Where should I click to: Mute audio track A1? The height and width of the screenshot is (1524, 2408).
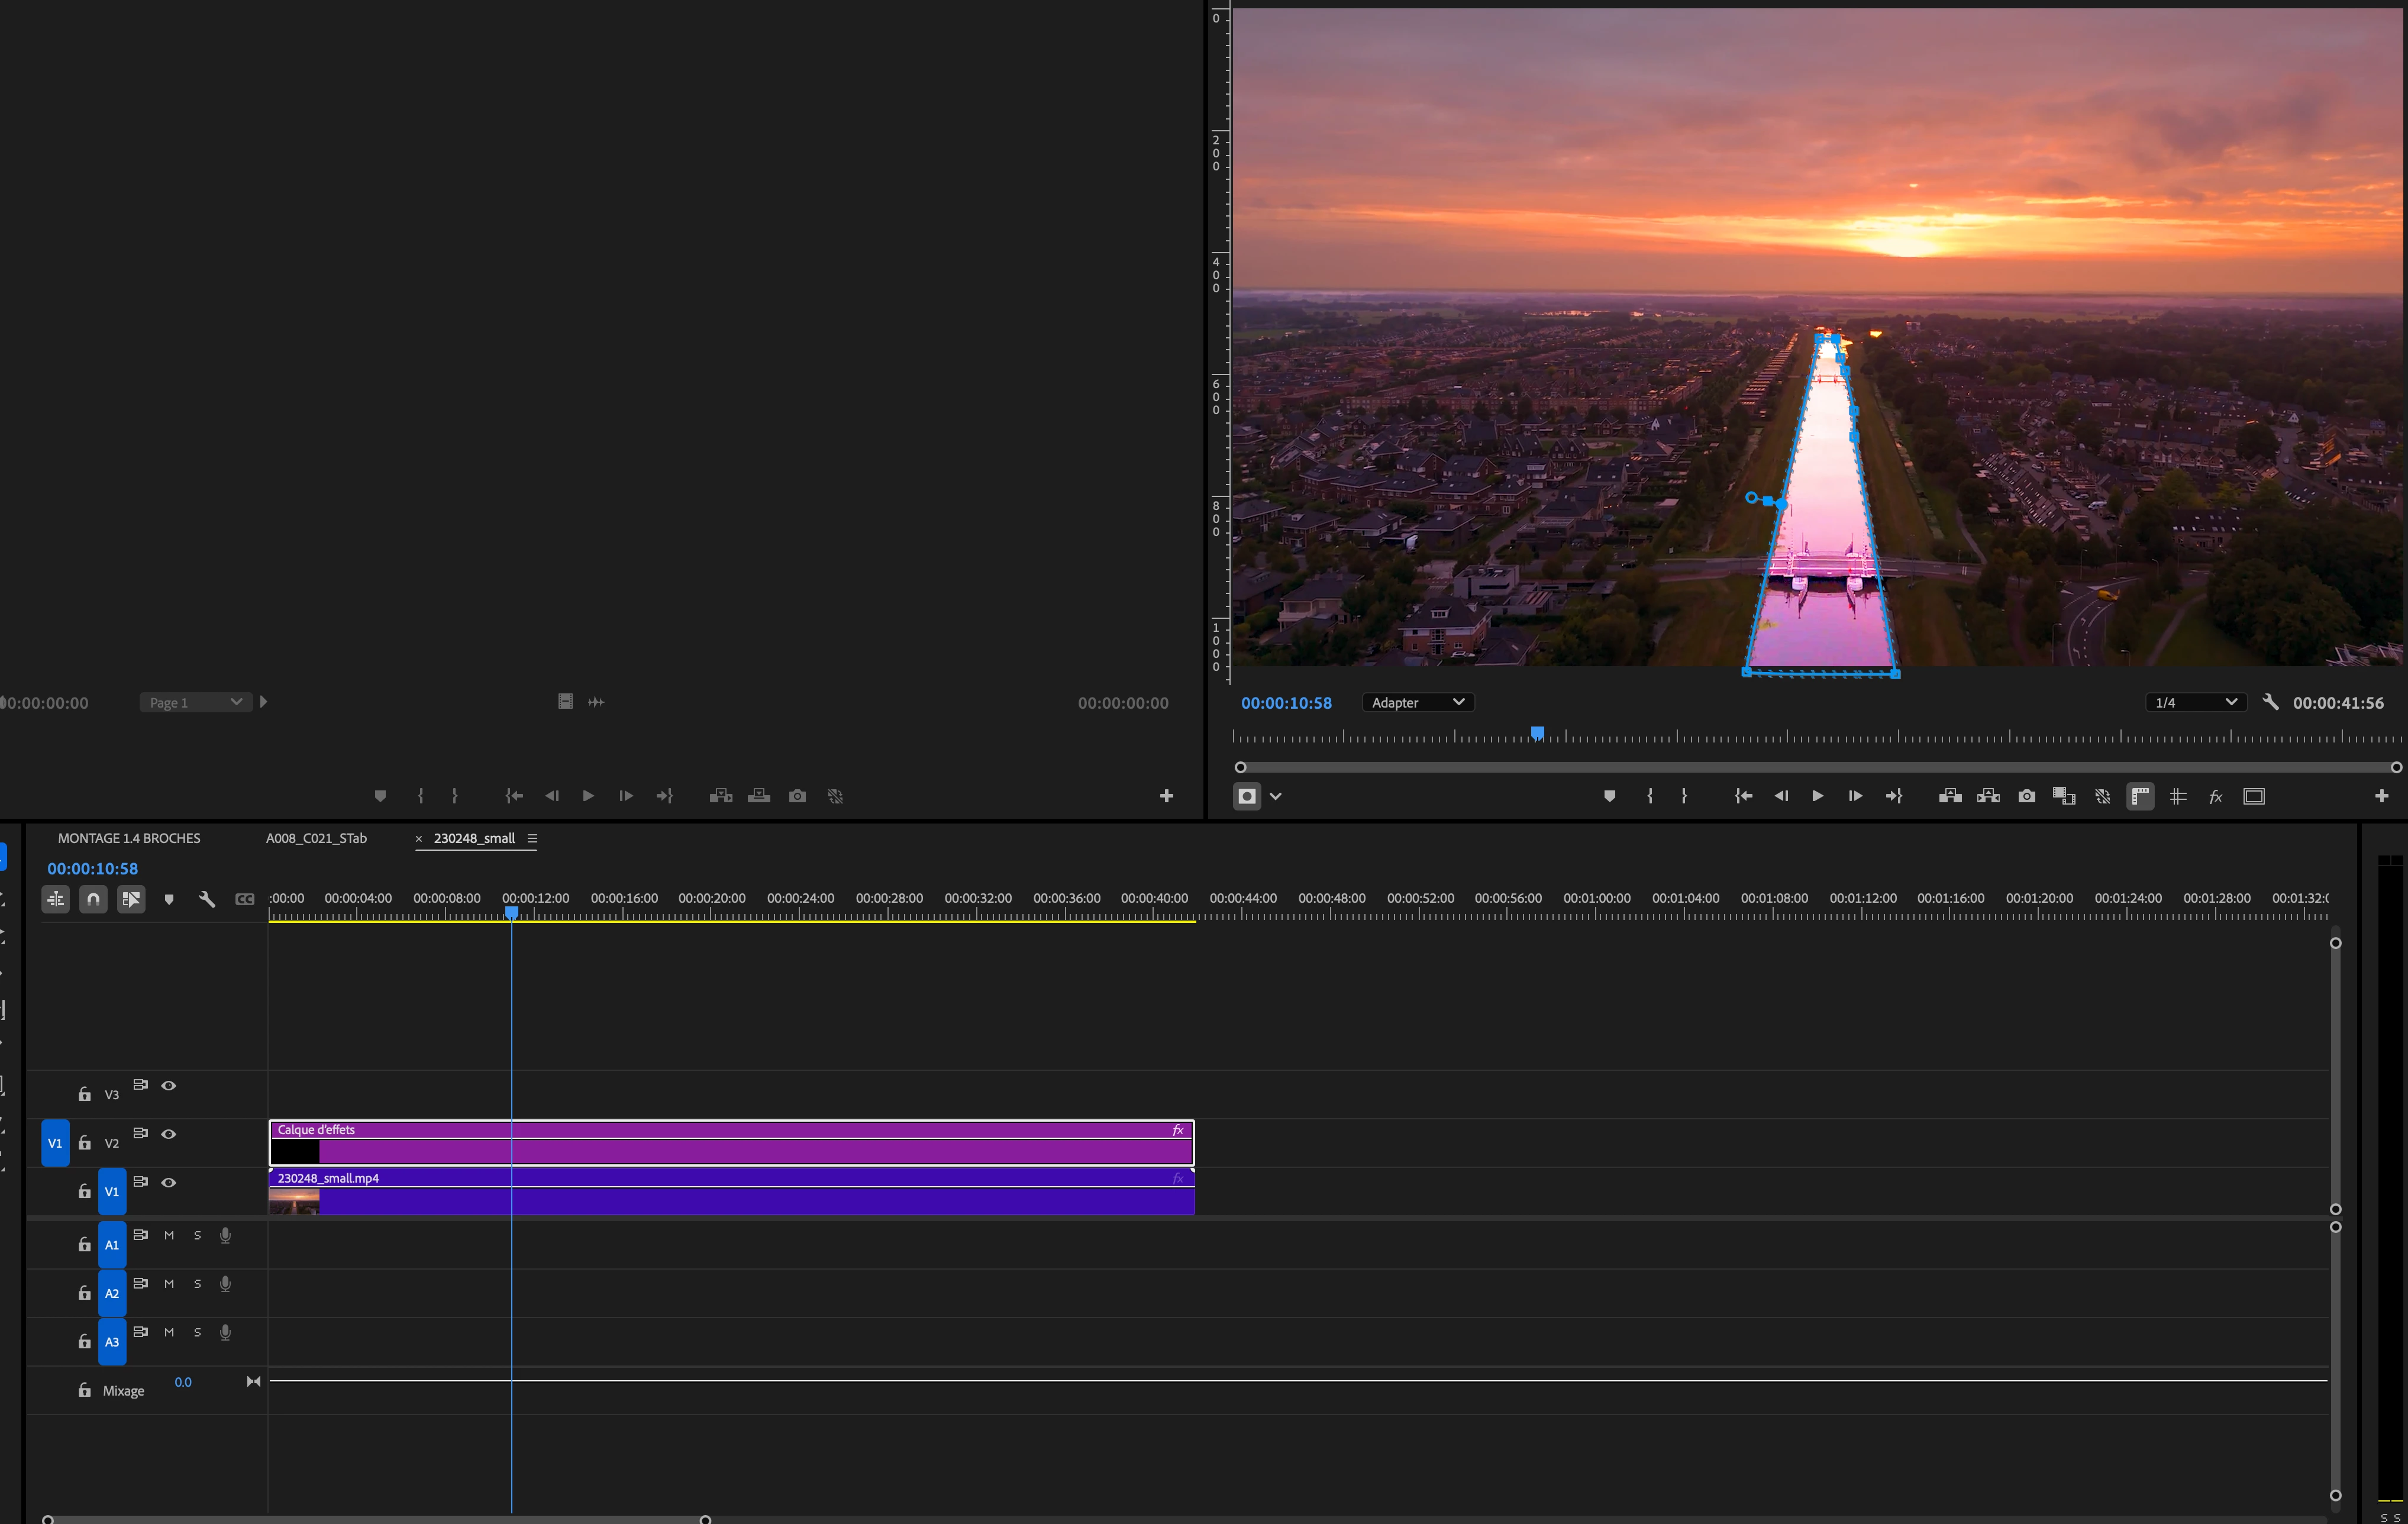[x=169, y=1235]
